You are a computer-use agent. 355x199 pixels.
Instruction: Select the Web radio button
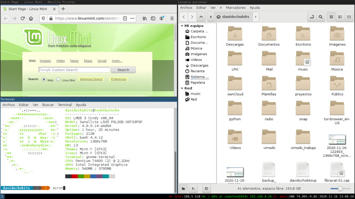point(44,79)
